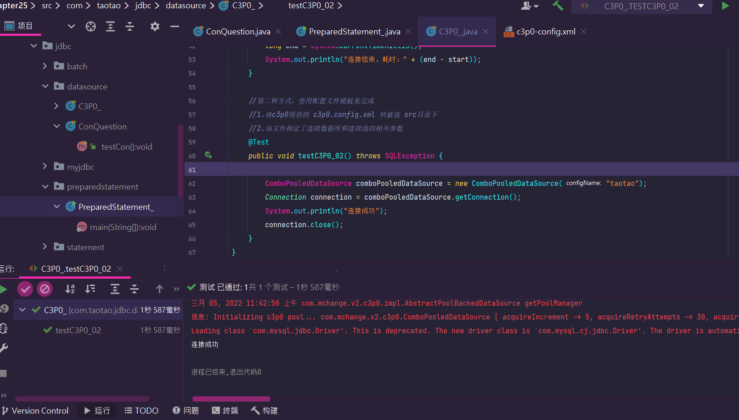Close the PreparedStatement_.java tab
This screenshot has width=739, height=420.
click(408, 32)
